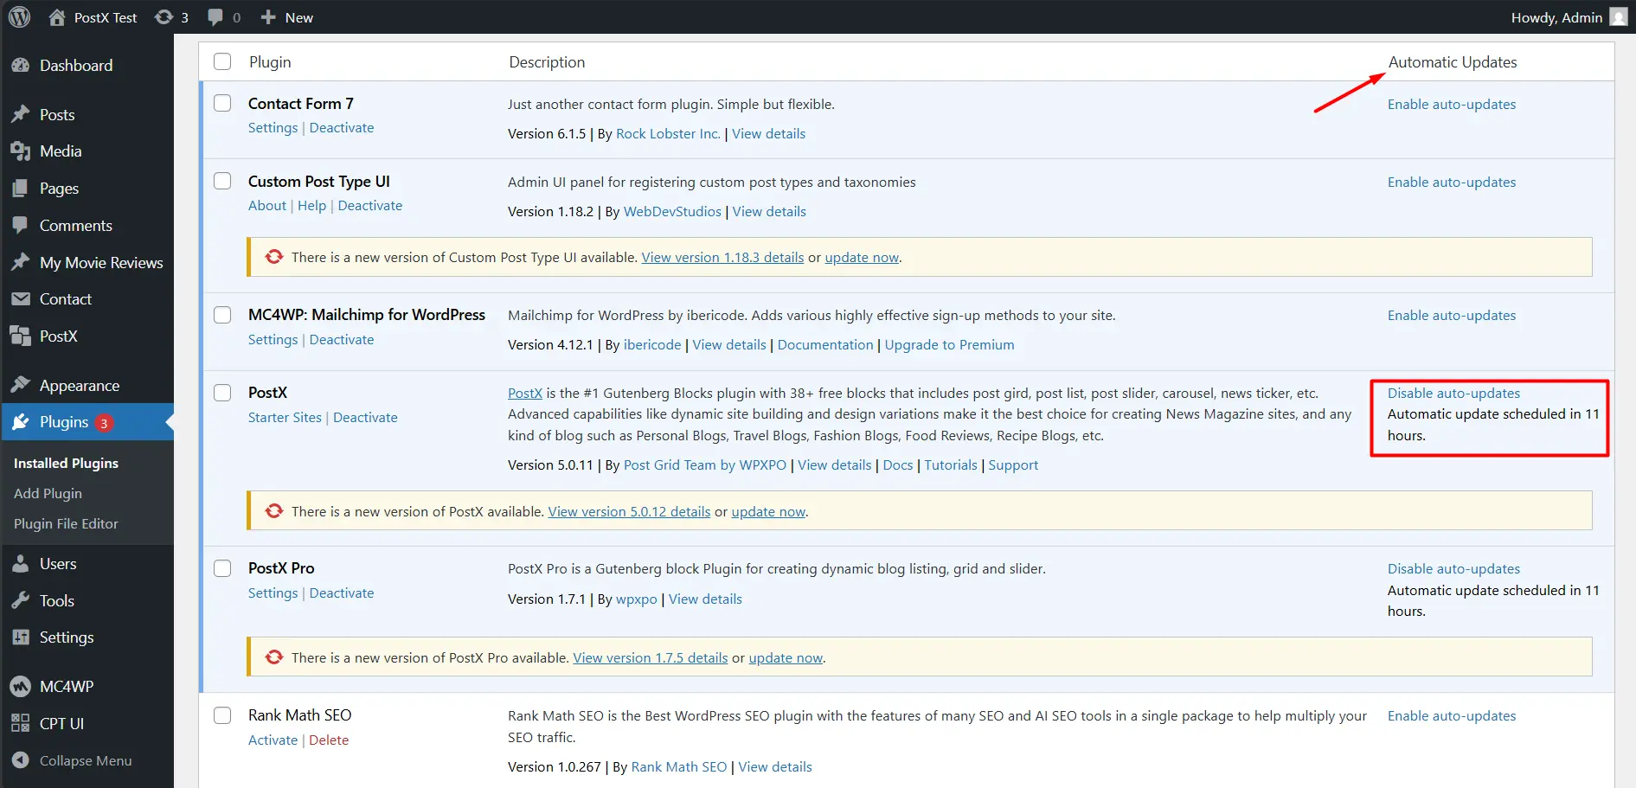1636x788 pixels.
Task: Open the Comments speech bubble icon
Action: (x=22, y=225)
